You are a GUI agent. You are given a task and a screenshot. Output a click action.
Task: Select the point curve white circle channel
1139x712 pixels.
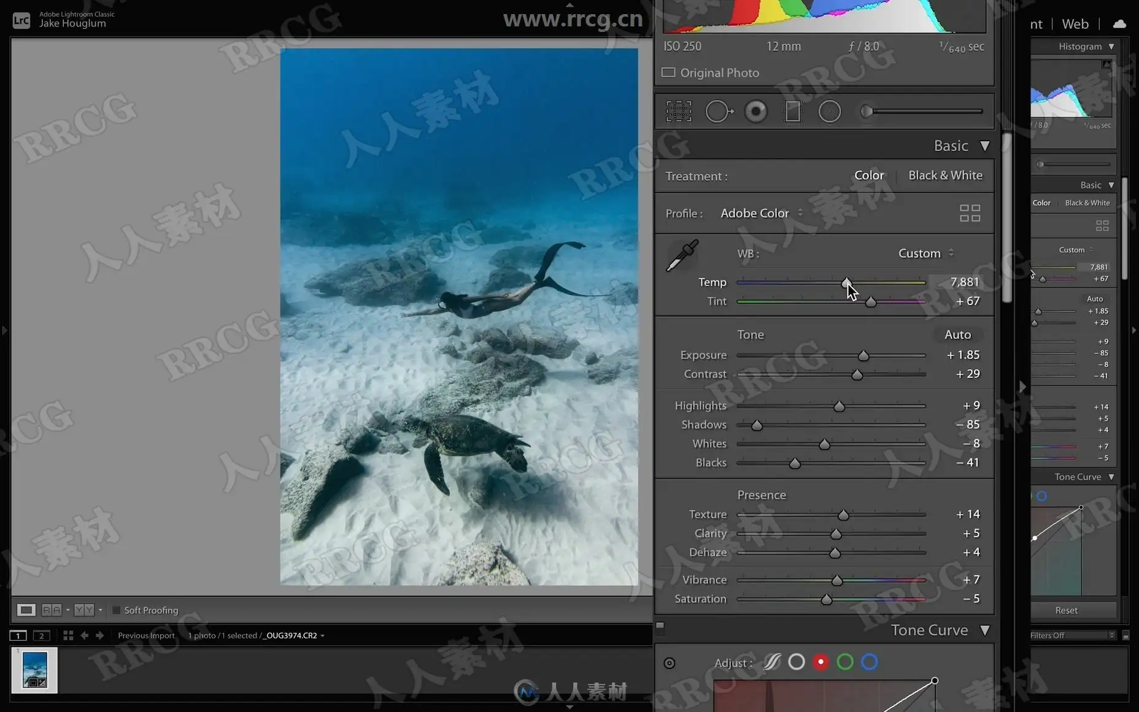(797, 662)
